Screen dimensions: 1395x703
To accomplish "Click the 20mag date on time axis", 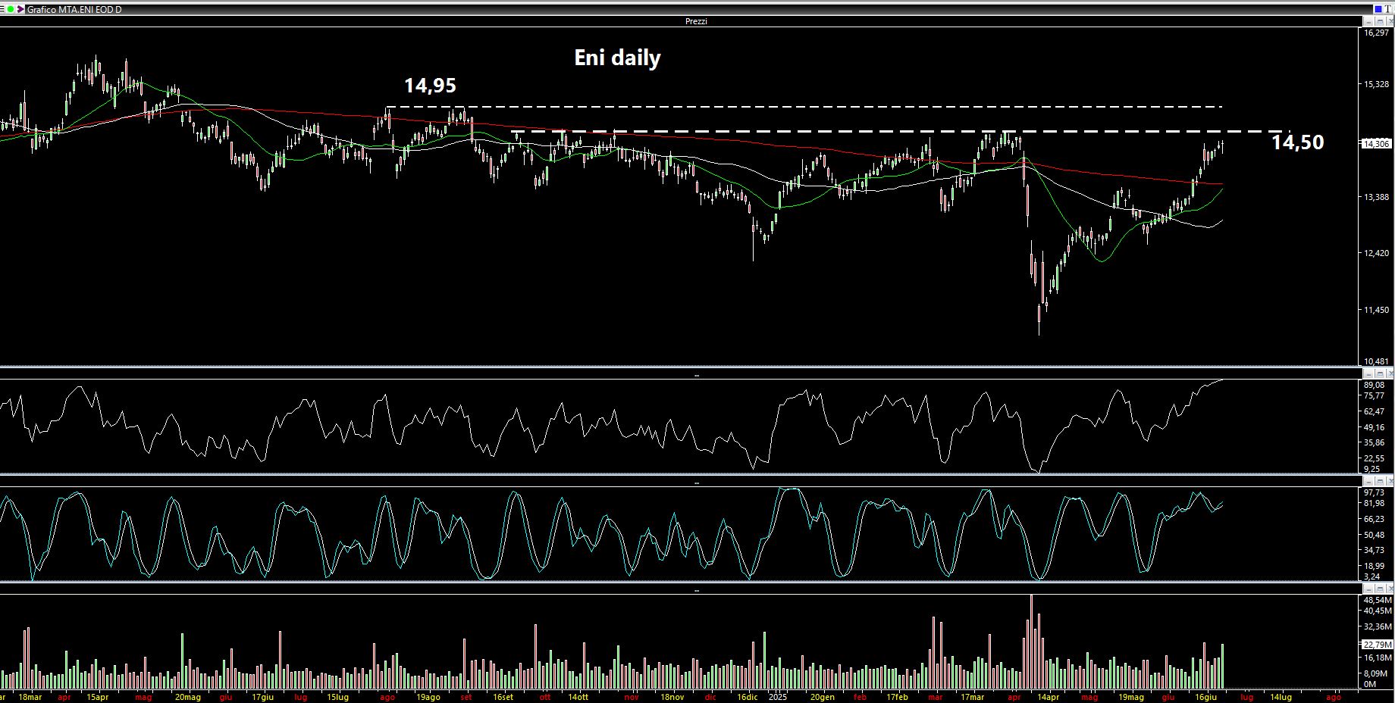I will [187, 697].
